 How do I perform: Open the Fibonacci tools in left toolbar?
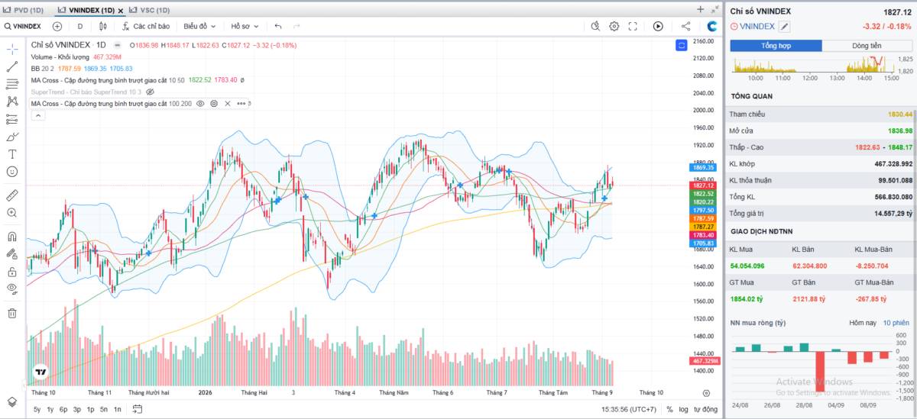point(12,84)
